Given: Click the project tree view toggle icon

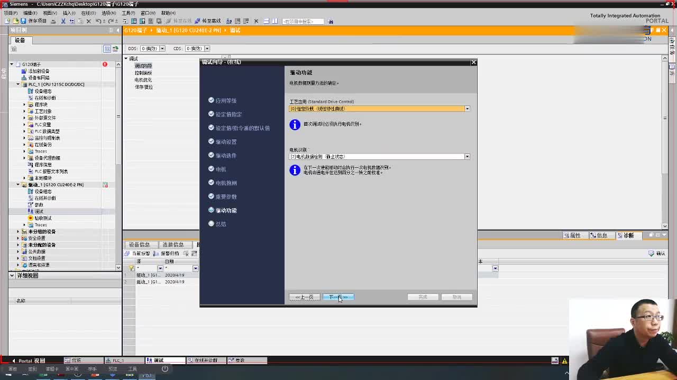Looking at the screenshot, I should tap(107, 49).
